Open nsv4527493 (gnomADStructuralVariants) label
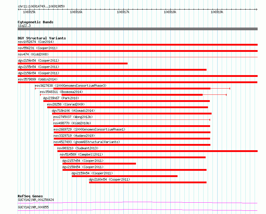The image size is (266, 214). [87, 142]
